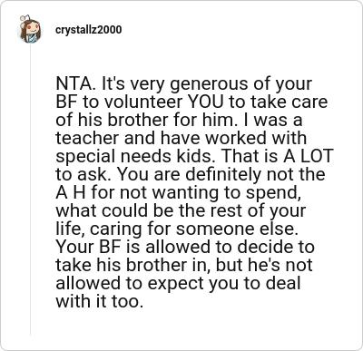Click the text take his brother in
Image resolution: width=363 pixels, height=351 pixels.
[x=133, y=265]
